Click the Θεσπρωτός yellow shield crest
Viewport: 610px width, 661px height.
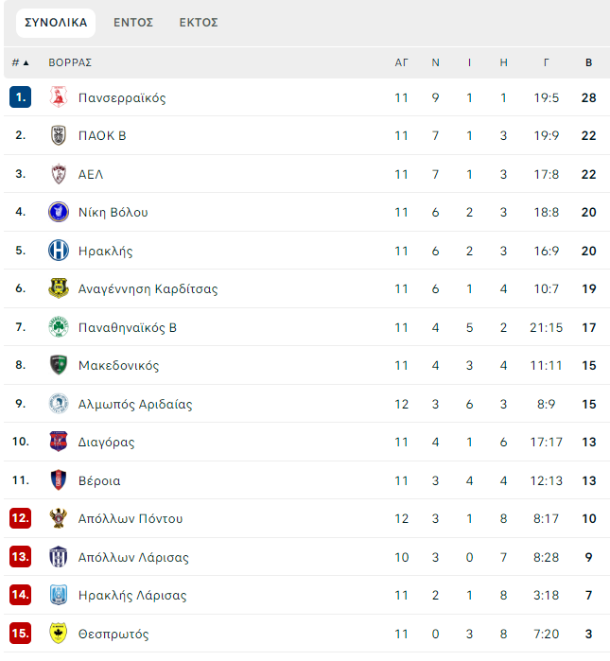(59, 634)
